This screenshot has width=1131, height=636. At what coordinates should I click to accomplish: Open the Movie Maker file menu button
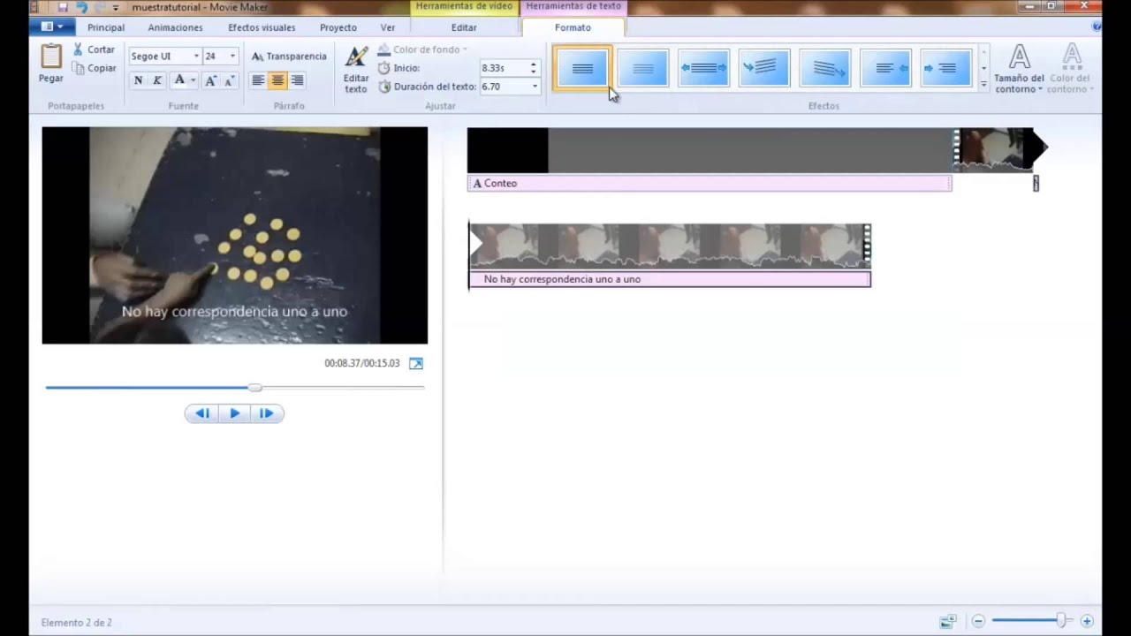coord(52,27)
